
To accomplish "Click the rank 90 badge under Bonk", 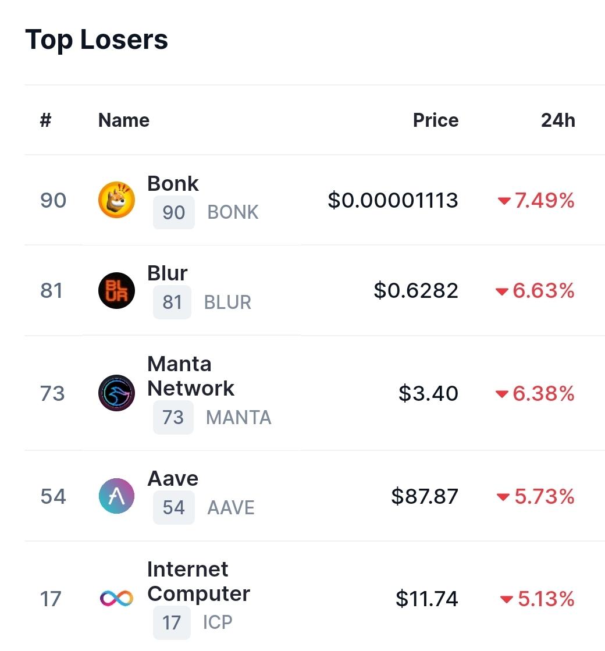I will pyautogui.click(x=173, y=212).
